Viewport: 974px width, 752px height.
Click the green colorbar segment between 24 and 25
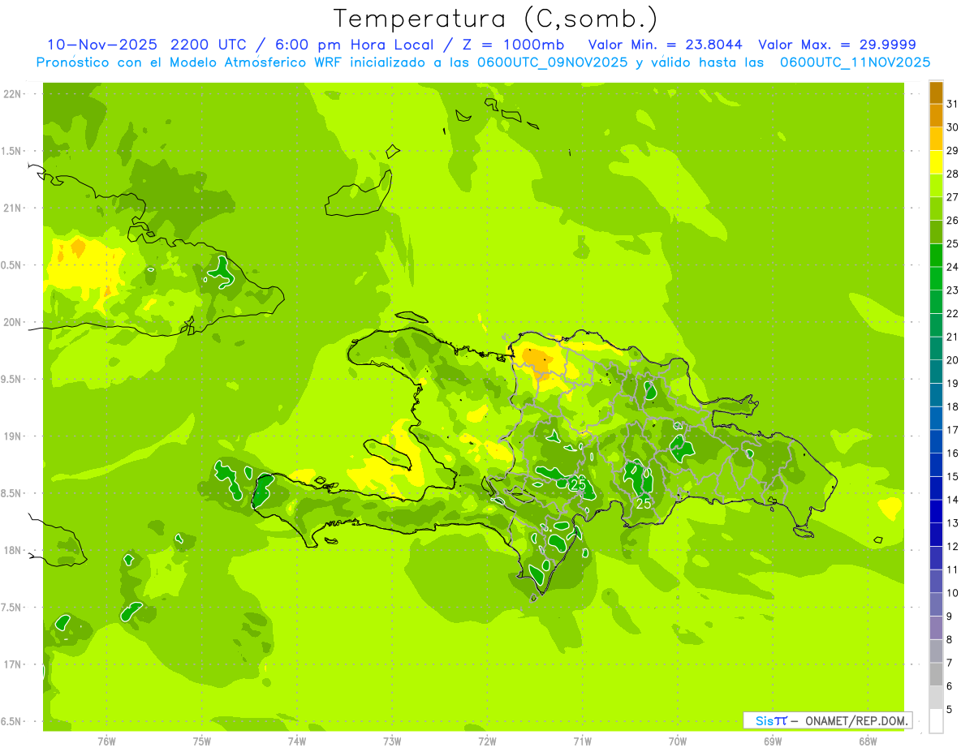click(x=936, y=255)
